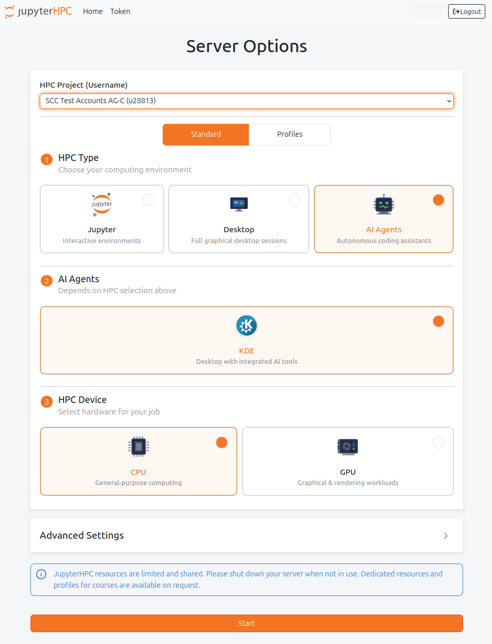This screenshot has width=492, height=644.
Task: Expand Advanced Settings chevron
Action: (446, 536)
